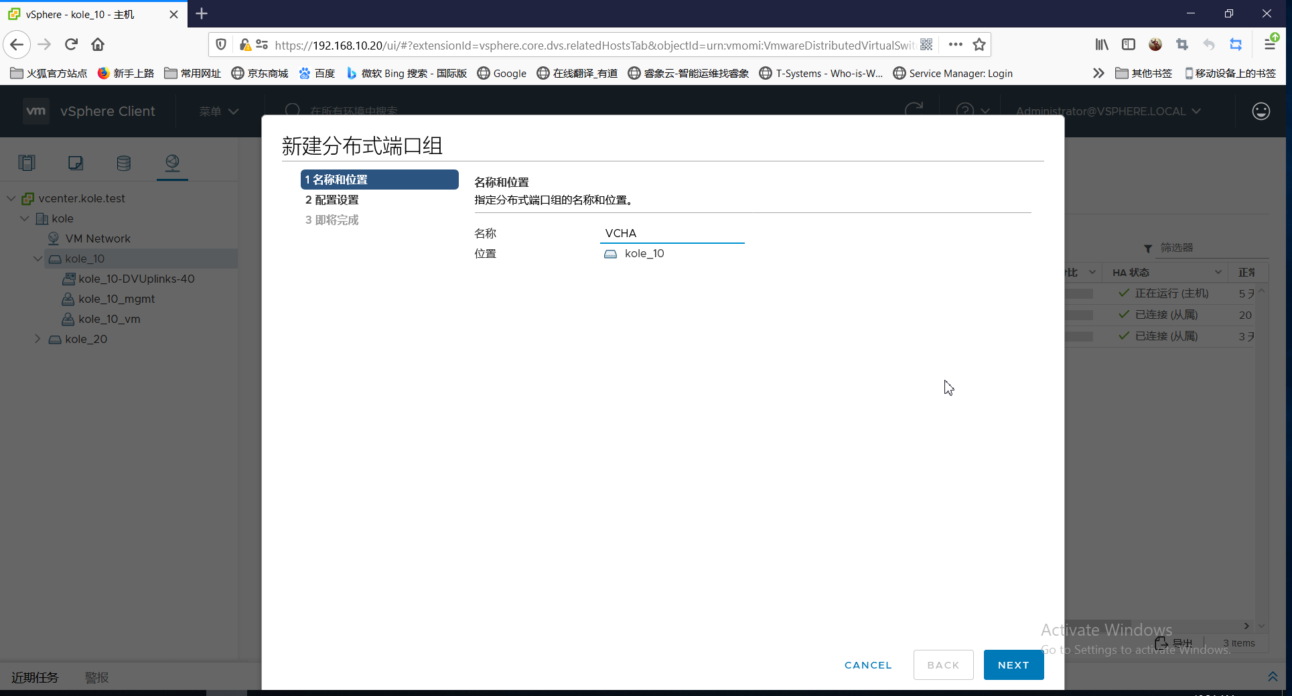Viewport: 1292px width, 696px height.
Task: Open the HA 状态 column dropdown
Action: [x=1218, y=272]
